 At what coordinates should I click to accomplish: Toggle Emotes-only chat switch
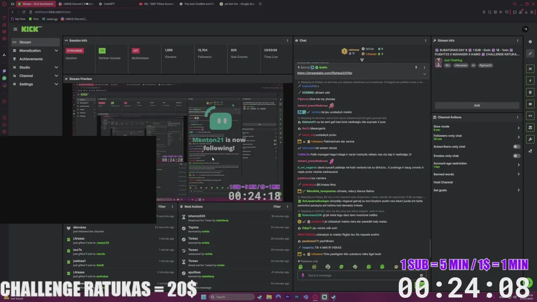click(517, 156)
